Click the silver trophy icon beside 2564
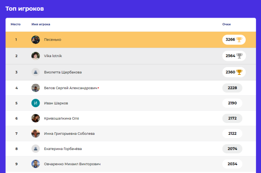 239,55
